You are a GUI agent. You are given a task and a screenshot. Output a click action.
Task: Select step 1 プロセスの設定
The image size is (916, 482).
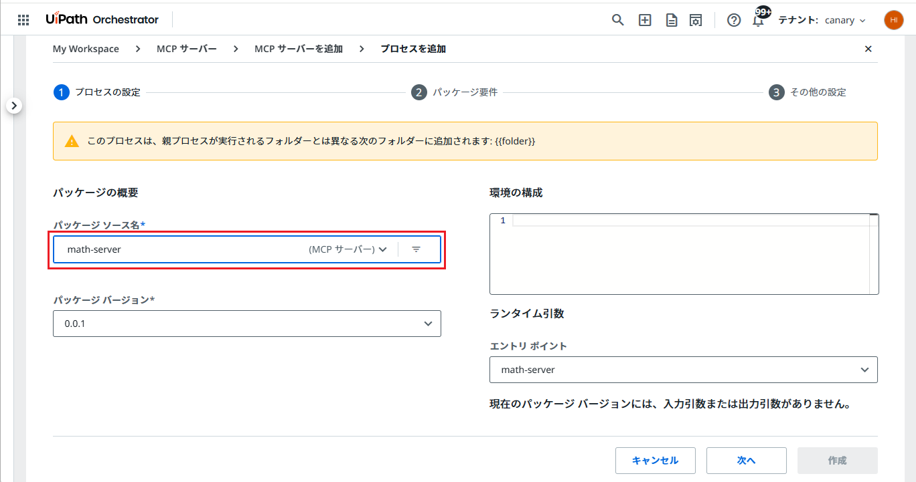[97, 92]
